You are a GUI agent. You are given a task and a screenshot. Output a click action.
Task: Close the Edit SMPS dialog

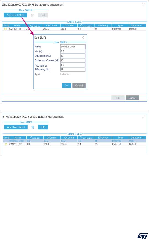click(x=83, y=38)
